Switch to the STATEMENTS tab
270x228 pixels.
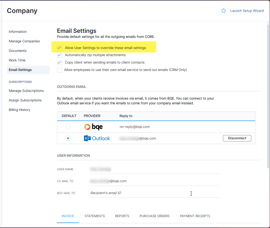tap(94, 216)
